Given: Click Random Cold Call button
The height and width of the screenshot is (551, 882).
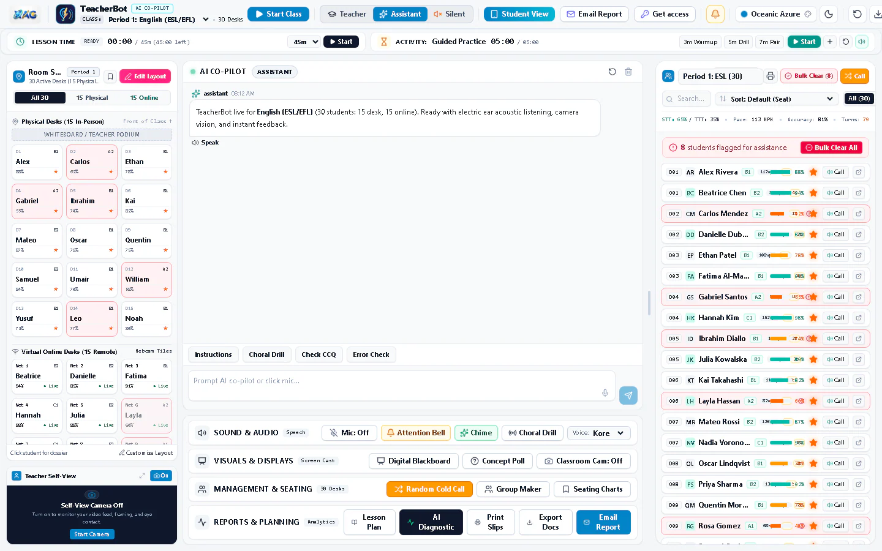Looking at the screenshot, I should tap(429, 489).
